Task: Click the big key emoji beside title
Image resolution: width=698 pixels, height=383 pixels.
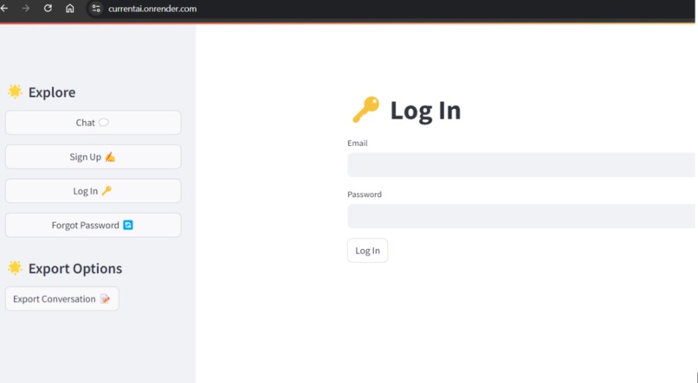Action: pyautogui.click(x=366, y=109)
